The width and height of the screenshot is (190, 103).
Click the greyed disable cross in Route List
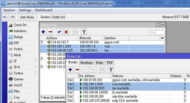pos(93,70)
